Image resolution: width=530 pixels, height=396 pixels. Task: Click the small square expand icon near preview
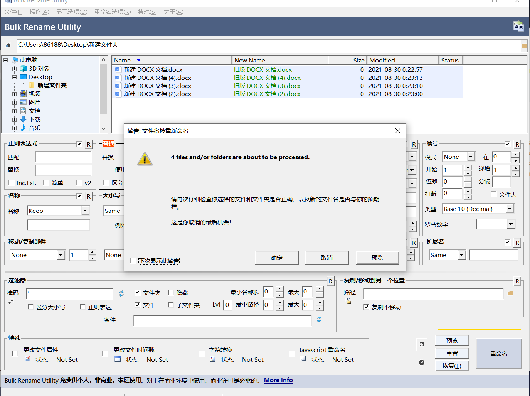(422, 344)
